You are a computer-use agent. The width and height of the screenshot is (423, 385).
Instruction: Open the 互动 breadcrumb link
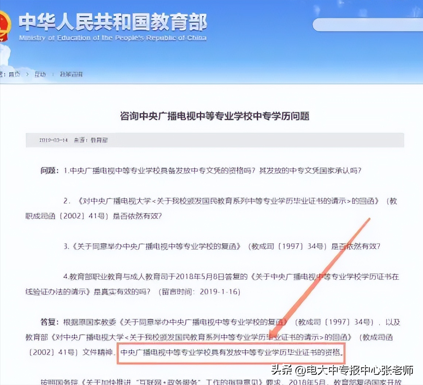coord(40,74)
